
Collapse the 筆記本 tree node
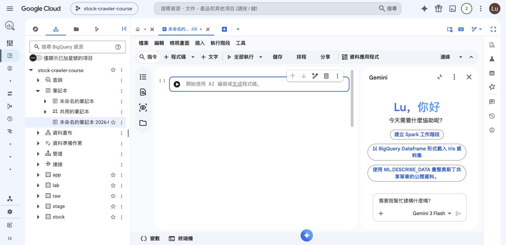pyautogui.click(x=38, y=91)
